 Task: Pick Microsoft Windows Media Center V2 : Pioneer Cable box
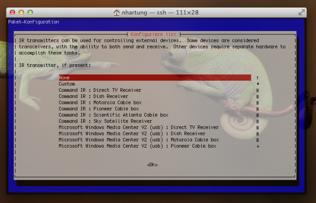(138, 146)
